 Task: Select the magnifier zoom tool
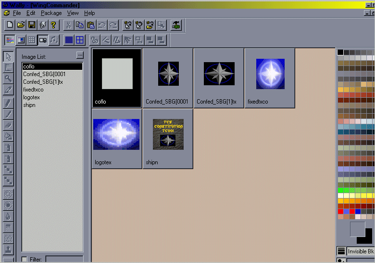(x=8, y=79)
